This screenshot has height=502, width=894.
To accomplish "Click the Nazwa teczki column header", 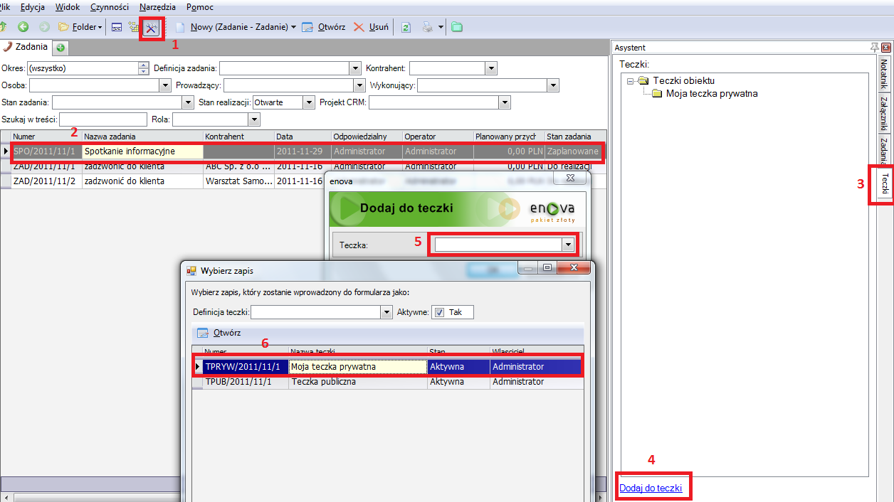I will point(358,351).
